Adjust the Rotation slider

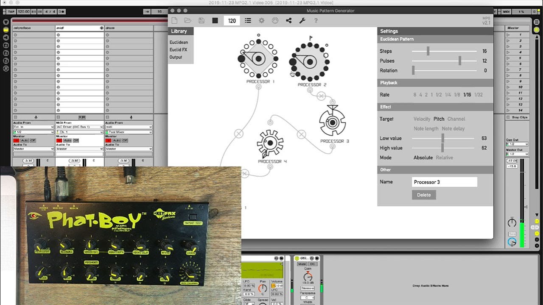444,71
